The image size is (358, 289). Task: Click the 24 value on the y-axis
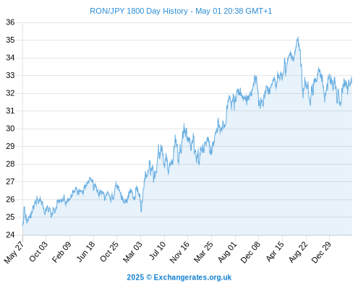[x=10, y=235]
